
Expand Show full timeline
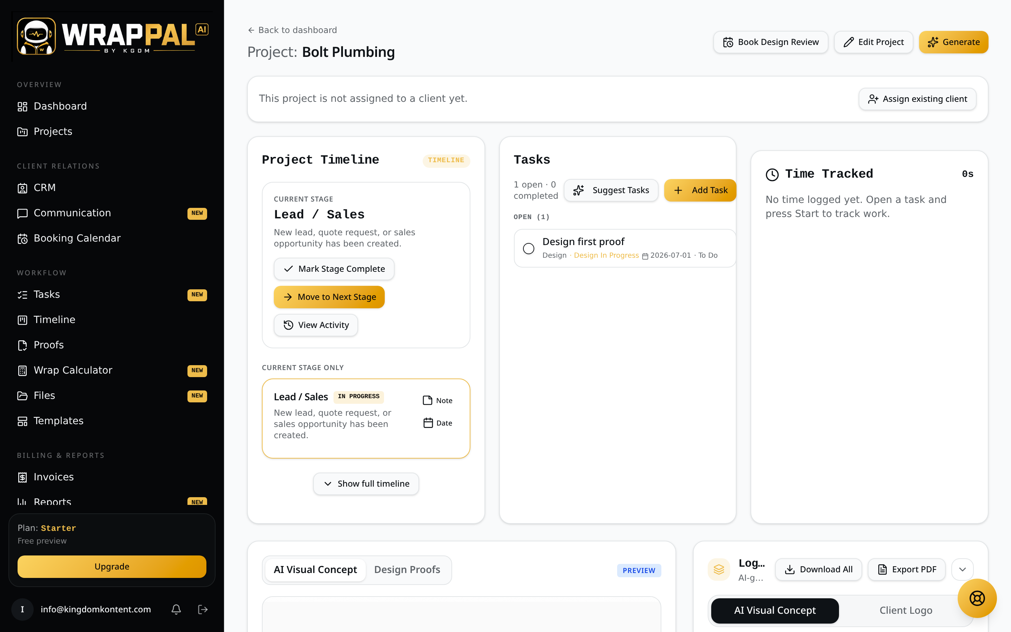(x=366, y=484)
